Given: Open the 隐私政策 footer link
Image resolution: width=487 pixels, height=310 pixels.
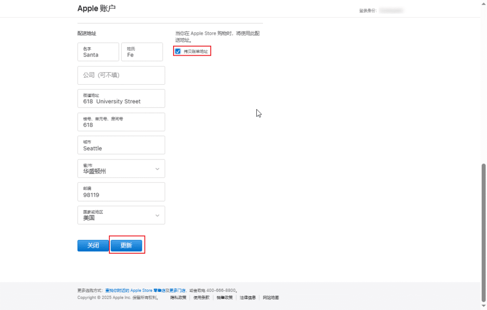Looking at the screenshot, I should click(178, 298).
